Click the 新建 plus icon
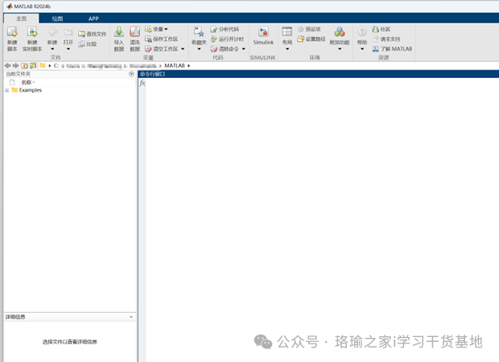The height and width of the screenshot is (362, 499). pos(52,32)
